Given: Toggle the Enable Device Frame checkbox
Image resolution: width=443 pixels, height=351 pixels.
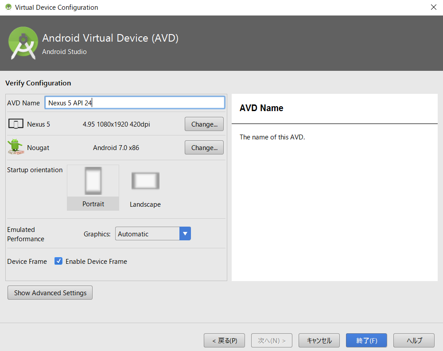Looking at the screenshot, I should point(58,261).
